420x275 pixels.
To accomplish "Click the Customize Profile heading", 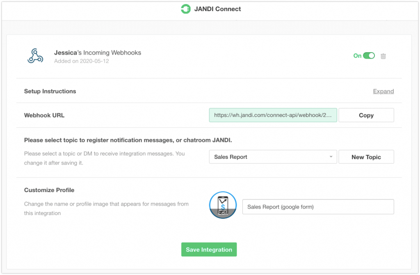I will (49, 190).
